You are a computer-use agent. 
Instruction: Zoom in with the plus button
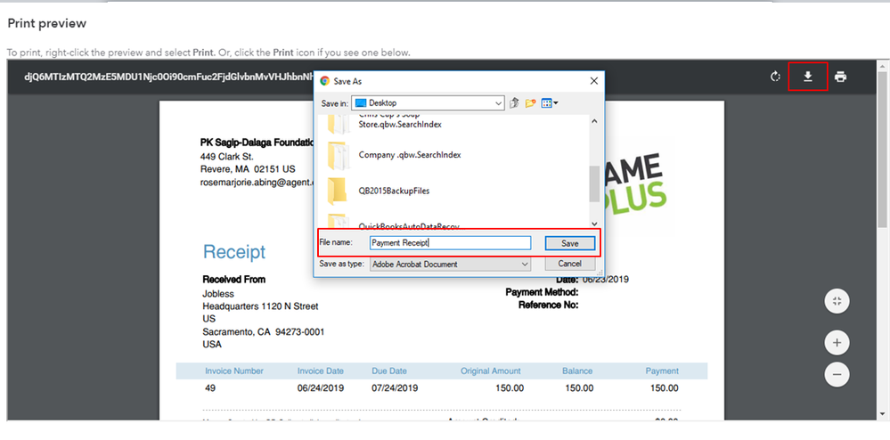[837, 343]
